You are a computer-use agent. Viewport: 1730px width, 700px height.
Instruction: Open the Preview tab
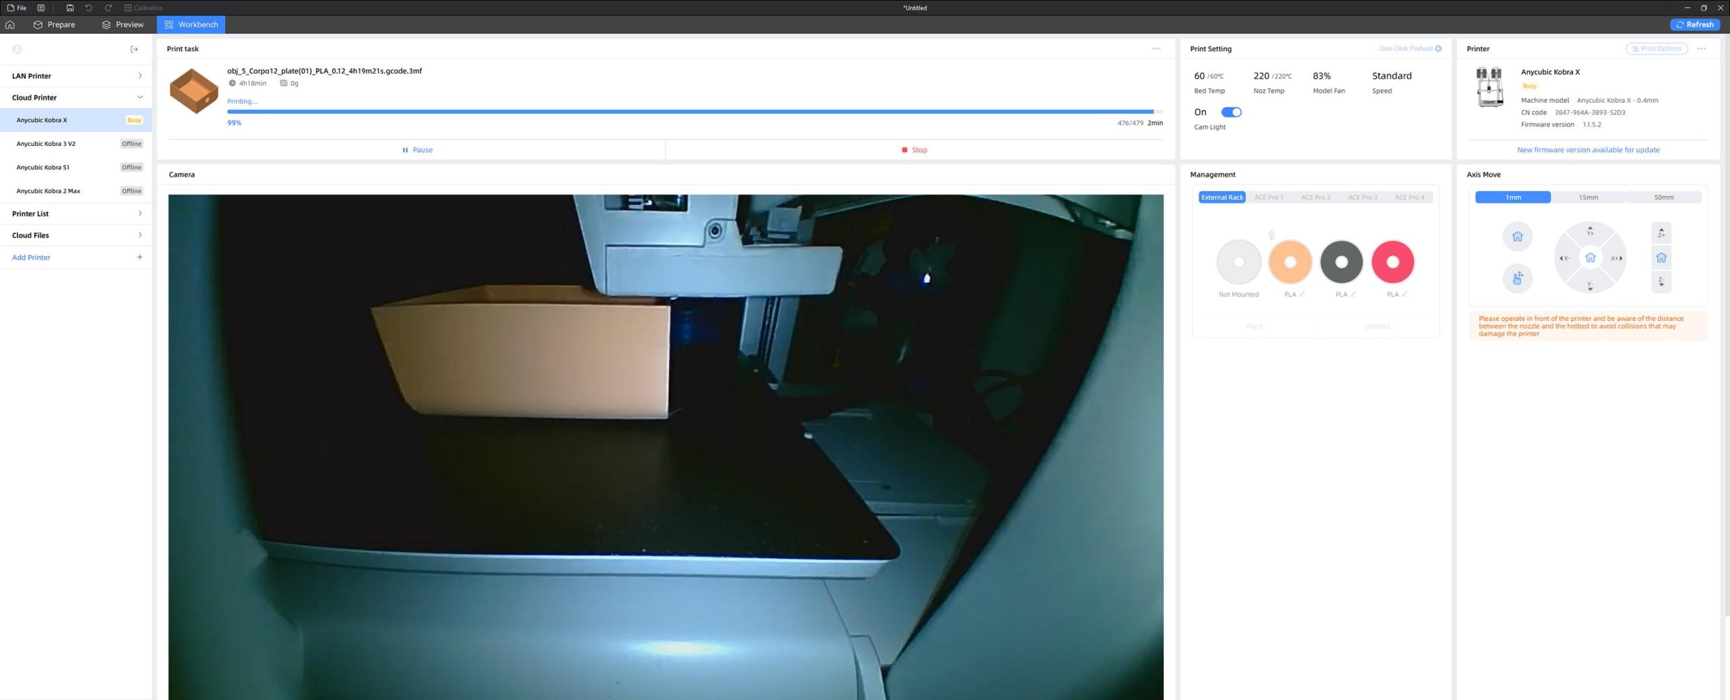[122, 24]
